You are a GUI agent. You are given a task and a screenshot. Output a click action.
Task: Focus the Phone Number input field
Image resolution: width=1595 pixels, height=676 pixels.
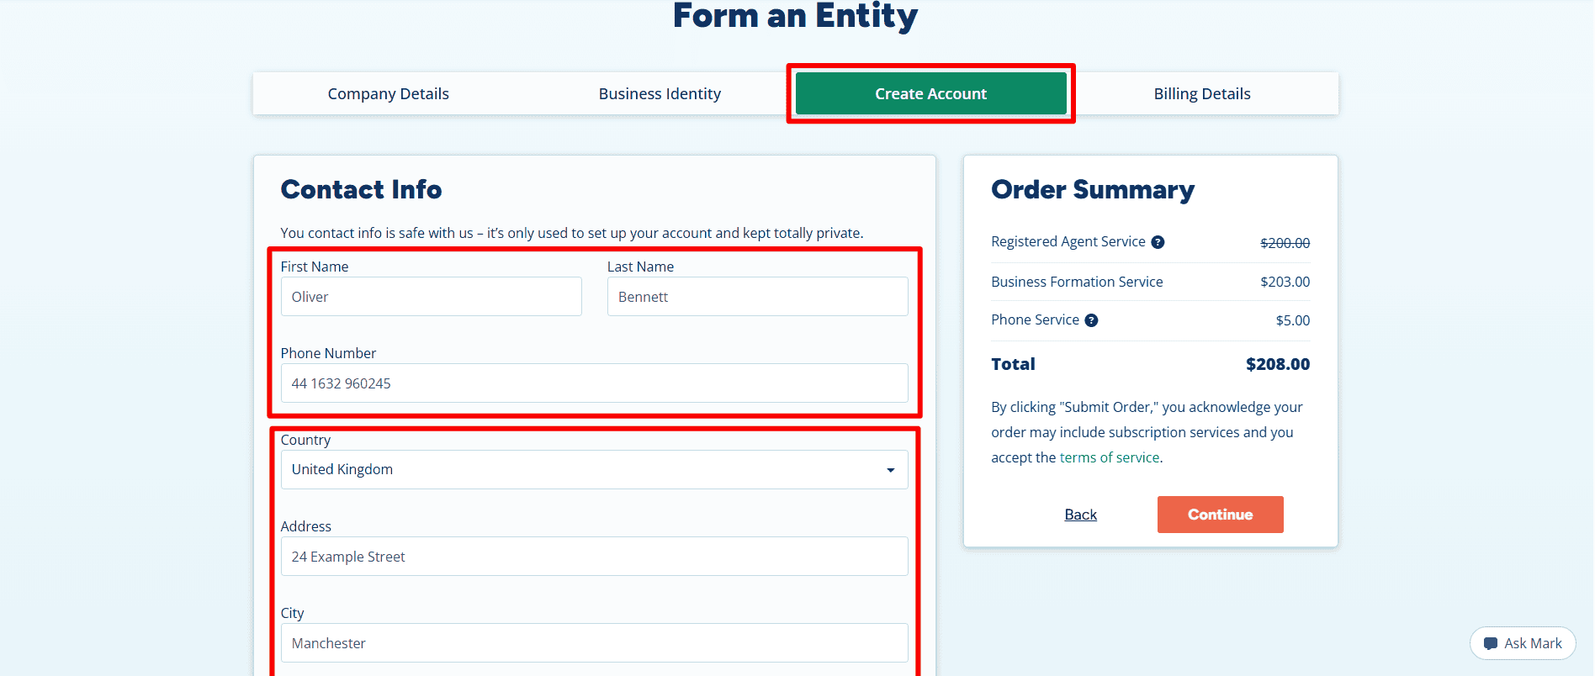point(594,383)
